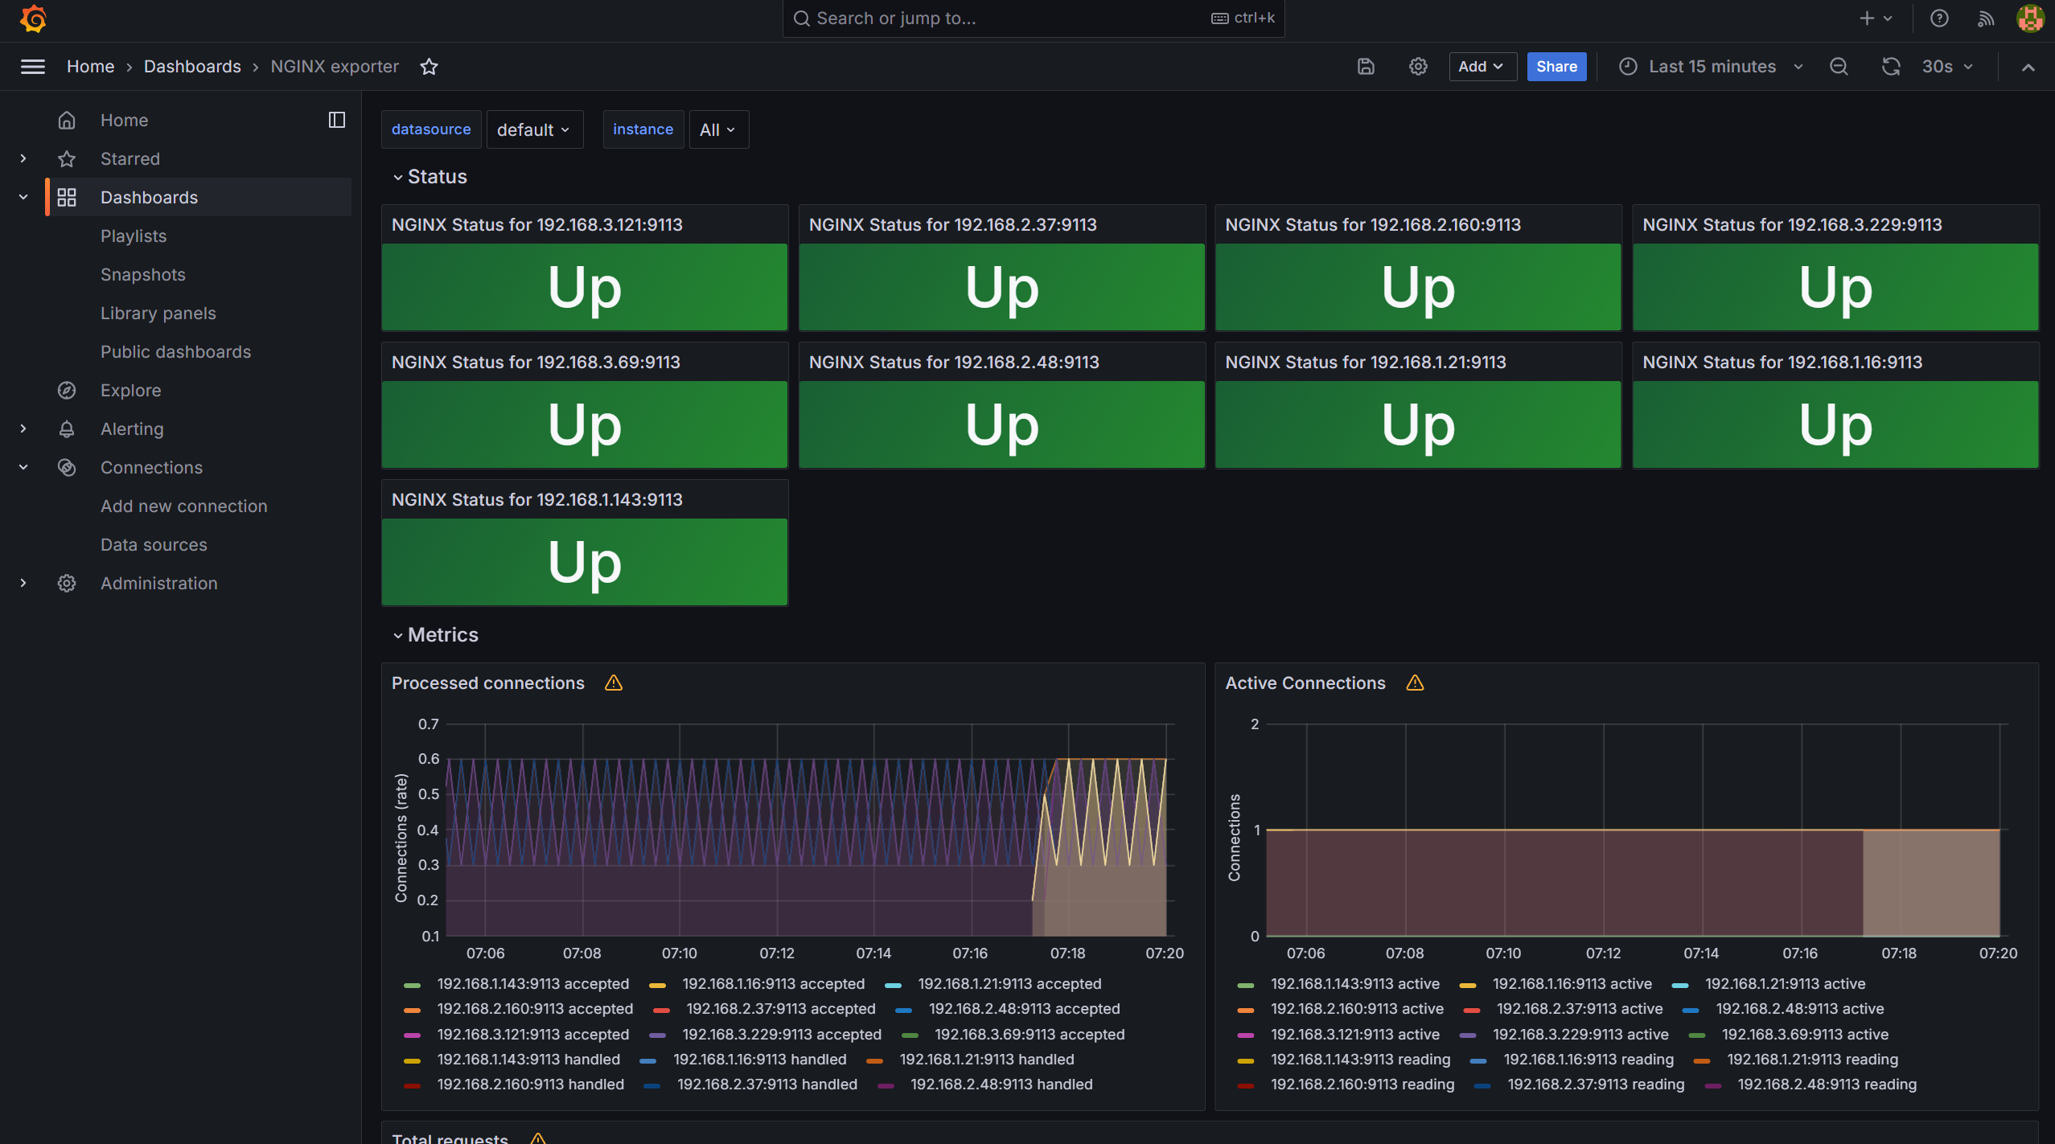Select Data sources in sidebar
Screen dimensions: 2055x1144
click(154, 545)
